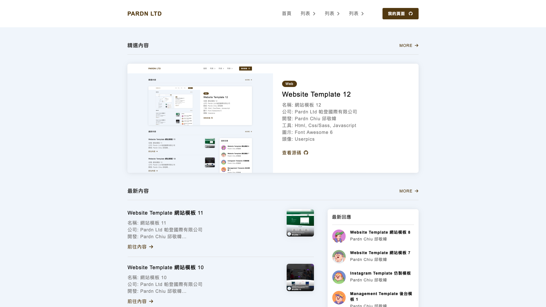Expand chevron of the second 列表 menu
Viewport: 546px width, 307px height.
[338, 14]
